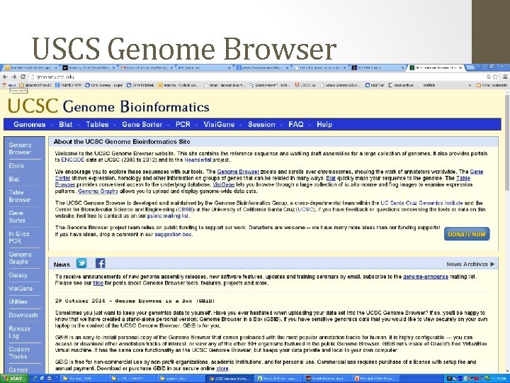510x383 pixels.
Task: Follow the suggestion box link
Action: (x=173, y=235)
